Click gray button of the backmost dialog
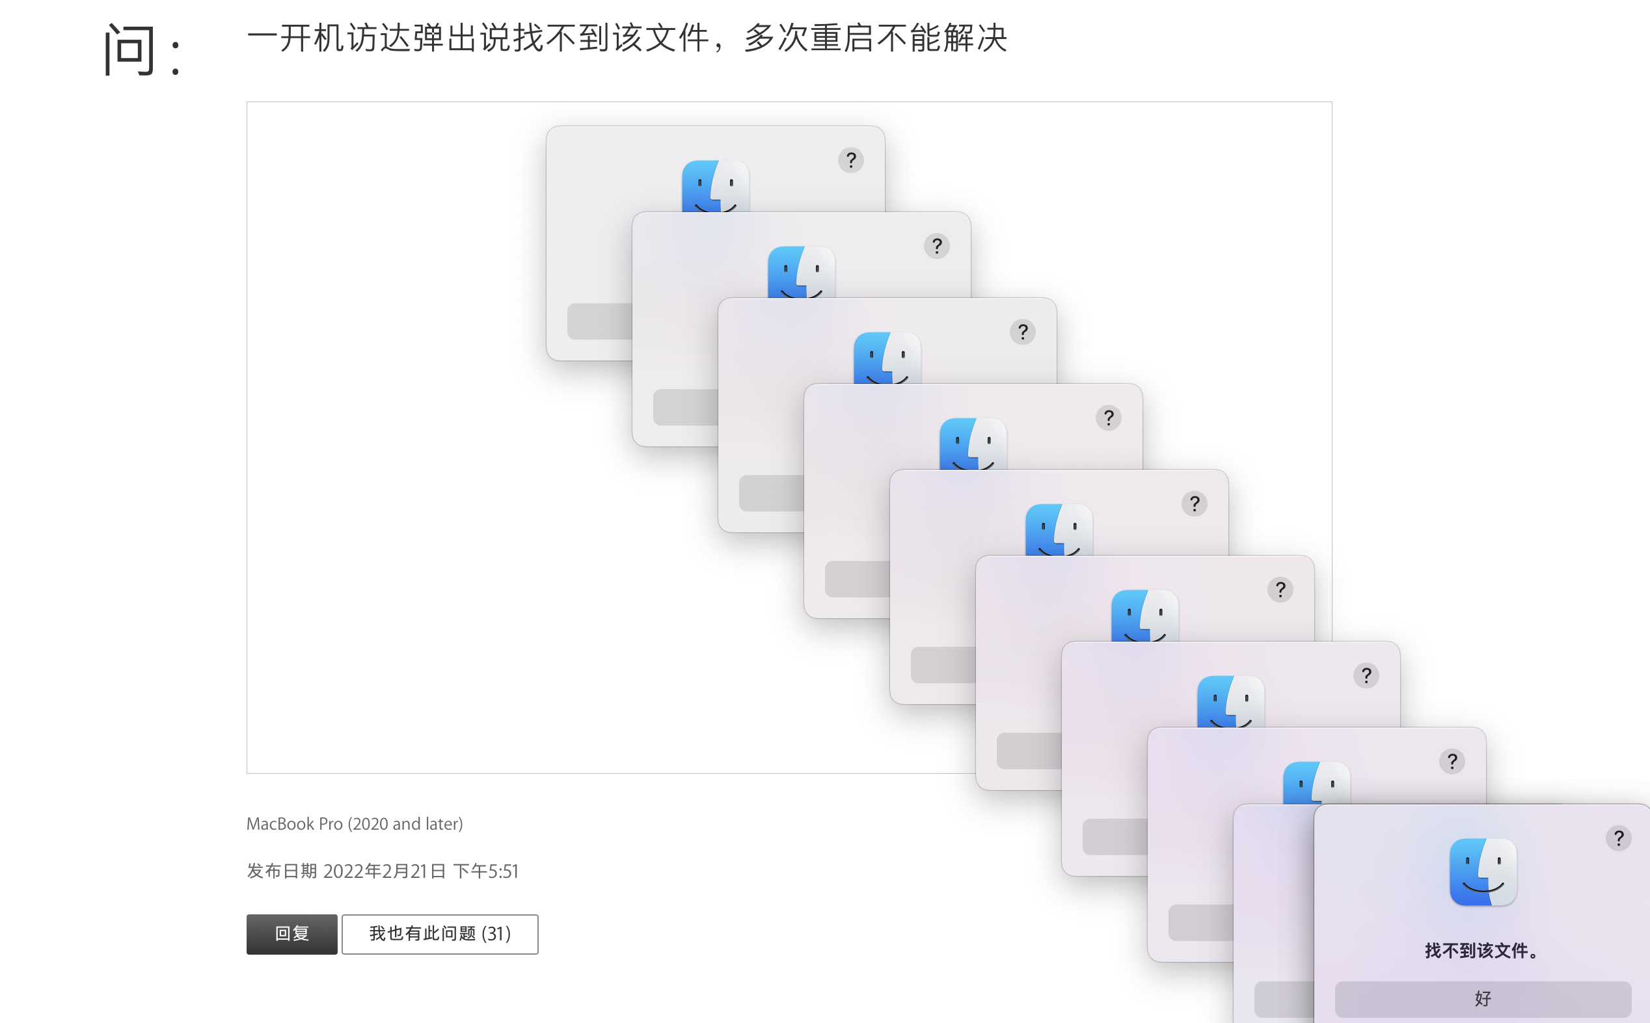This screenshot has width=1650, height=1023. 599,321
